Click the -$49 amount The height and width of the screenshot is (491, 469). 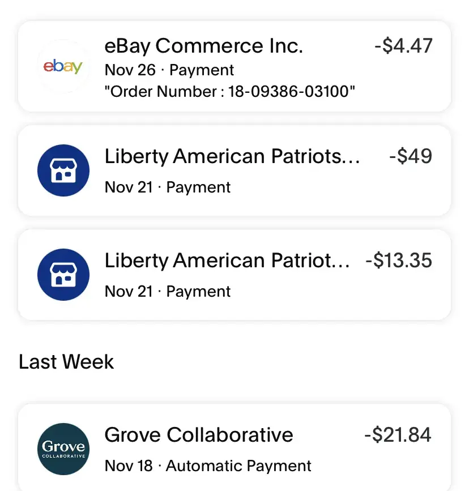411,156
